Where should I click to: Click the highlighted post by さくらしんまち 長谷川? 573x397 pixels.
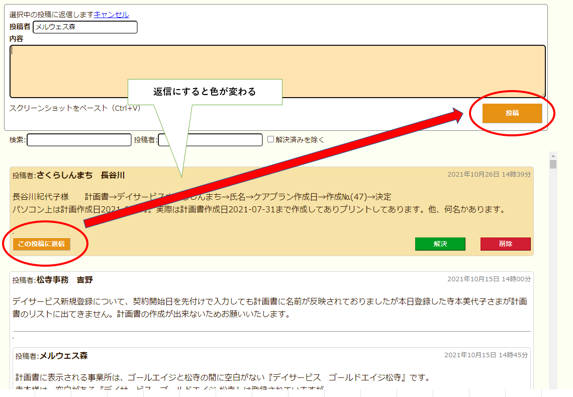271,211
